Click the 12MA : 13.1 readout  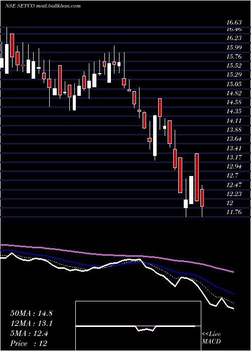[31, 323]
